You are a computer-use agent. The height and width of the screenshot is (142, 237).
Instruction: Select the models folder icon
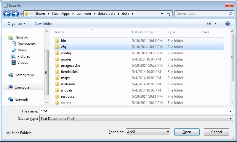tap(57, 90)
